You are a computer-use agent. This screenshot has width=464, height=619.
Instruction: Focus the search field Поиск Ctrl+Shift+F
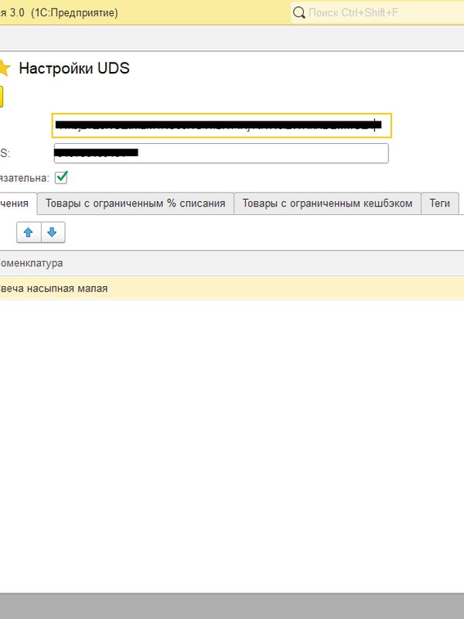tap(377, 12)
